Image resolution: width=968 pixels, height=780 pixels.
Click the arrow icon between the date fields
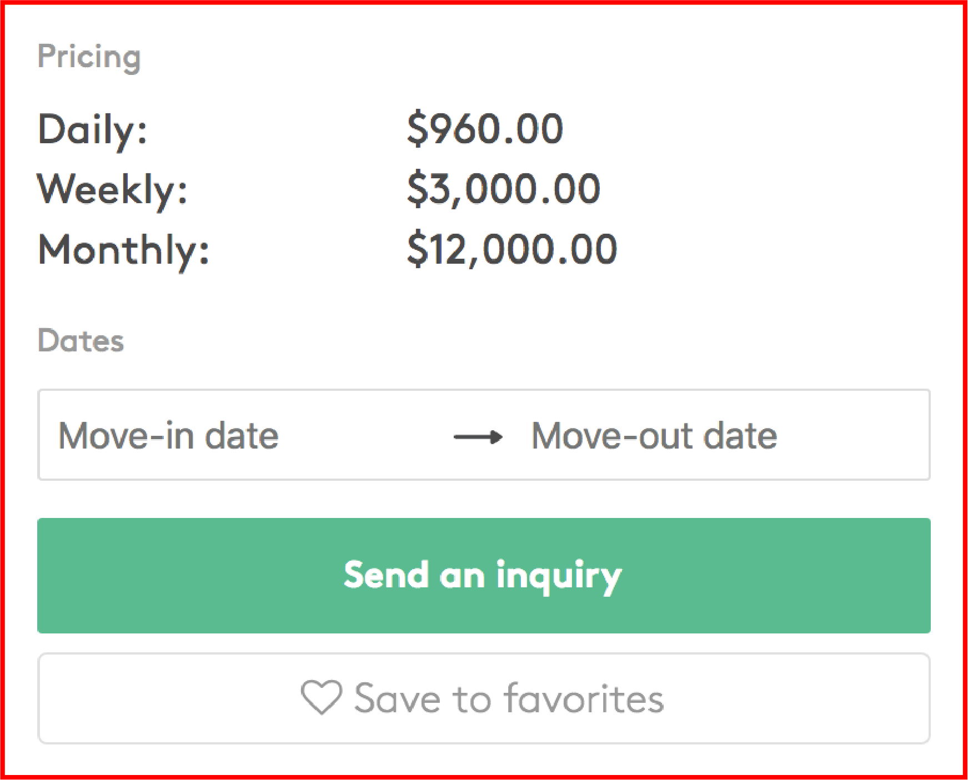(x=478, y=437)
